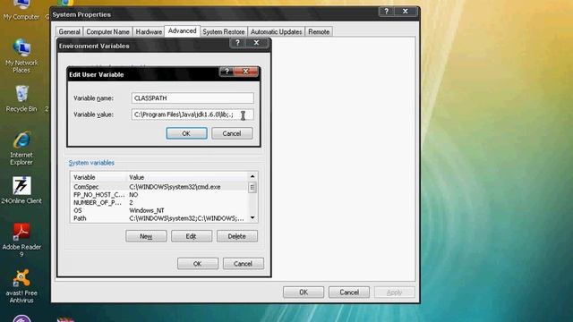Screen dimensions: 573x322
Task: Close the System Properties window
Action: click(x=406, y=12)
